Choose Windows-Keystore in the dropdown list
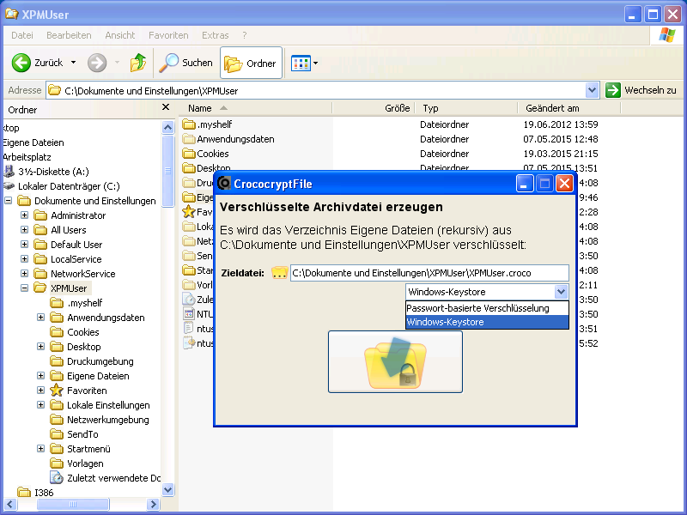 [487, 322]
